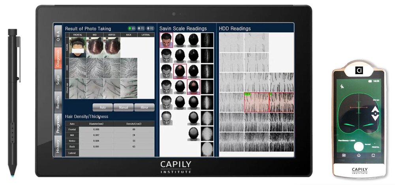Click the Mirror button
Viewport: 395px width, 185px height.
(x=144, y=107)
